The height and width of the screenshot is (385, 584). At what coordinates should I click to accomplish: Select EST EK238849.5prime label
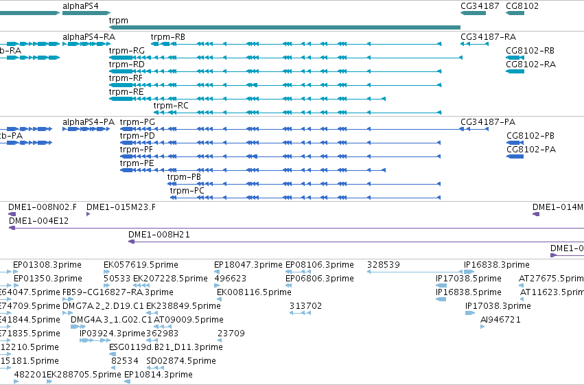[x=183, y=307]
